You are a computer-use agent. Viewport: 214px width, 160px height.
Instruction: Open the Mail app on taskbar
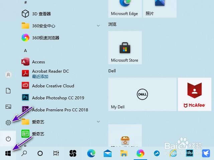[108, 153]
